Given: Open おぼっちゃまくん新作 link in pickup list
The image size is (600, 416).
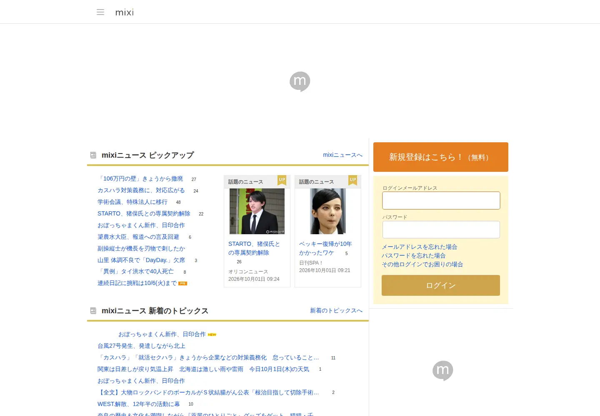Looking at the screenshot, I should pyautogui.click(x=141, y=225).
